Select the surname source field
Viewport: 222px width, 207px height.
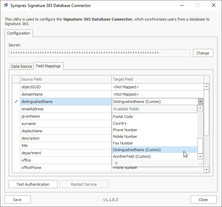tap(66, 124)
